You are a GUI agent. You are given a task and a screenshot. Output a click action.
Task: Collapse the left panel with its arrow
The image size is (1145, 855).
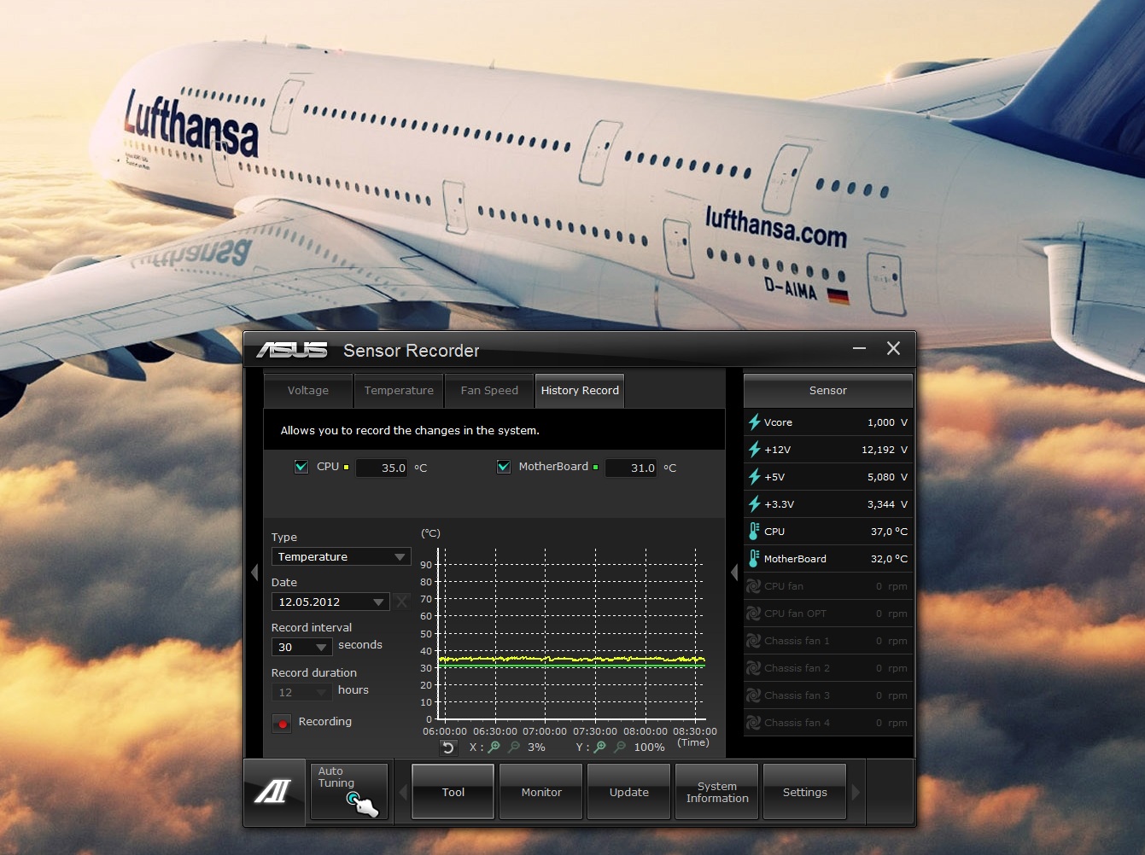tap(254, 573)
